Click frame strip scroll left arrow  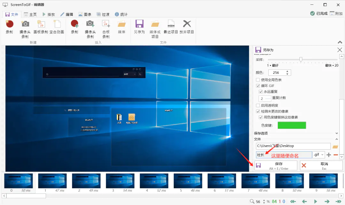click(x=4, y=196)
